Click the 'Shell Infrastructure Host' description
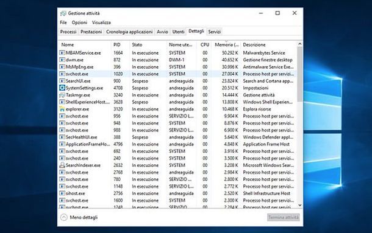Screen dimensions: 372x233 266,193
